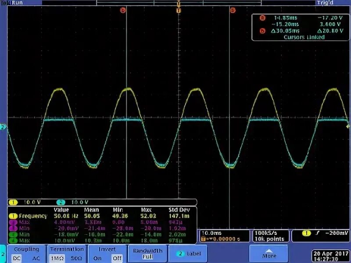Screen dimensions: 351x263
Task: Click magenta badge of -20.0mV Min measurement
Action: (13, 228)
